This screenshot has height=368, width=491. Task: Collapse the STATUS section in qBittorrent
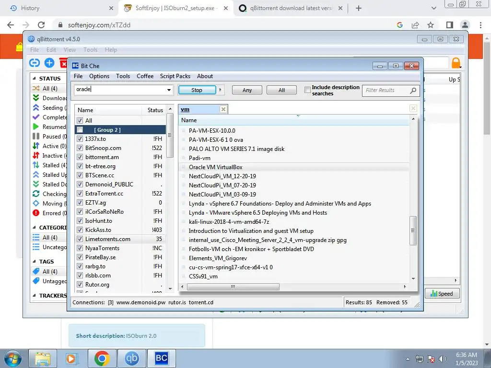34,78
